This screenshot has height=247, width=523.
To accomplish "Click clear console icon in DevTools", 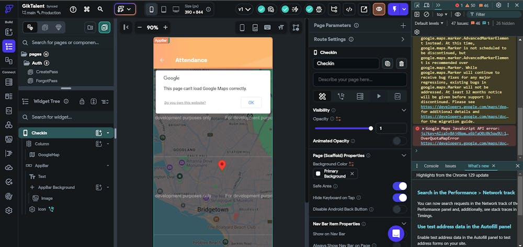I will 426,14.
